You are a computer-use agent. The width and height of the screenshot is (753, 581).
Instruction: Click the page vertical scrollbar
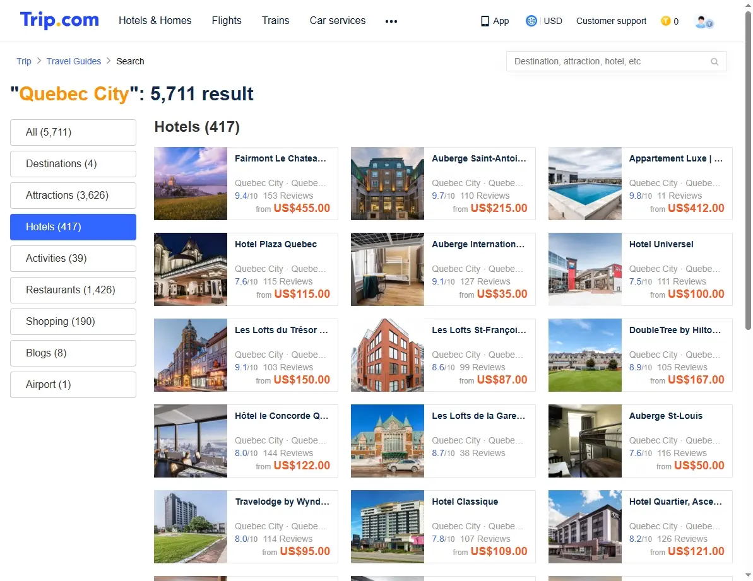click(748, 172)
